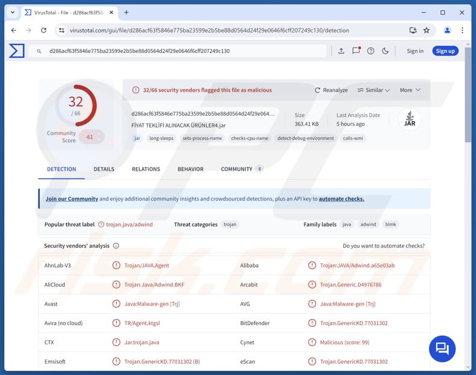Viewport: 476px width, 375px height.
Task: Switch to the Behavior tab
Action: coord(190,169)
